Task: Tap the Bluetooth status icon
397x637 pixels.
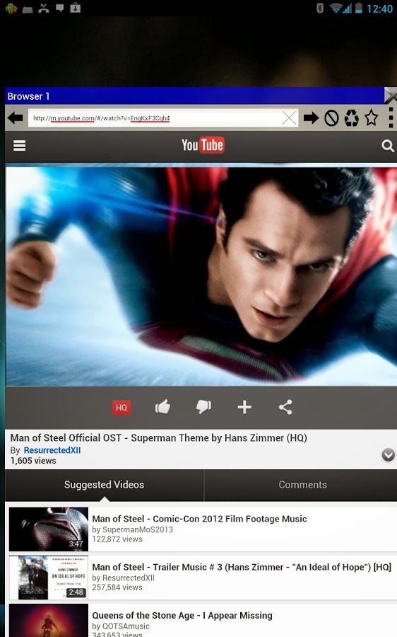Action: pos(320,8)
